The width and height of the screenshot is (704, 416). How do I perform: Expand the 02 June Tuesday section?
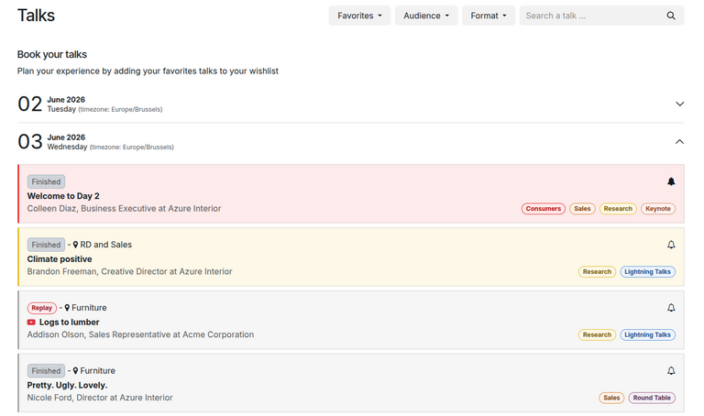[679, 104]
